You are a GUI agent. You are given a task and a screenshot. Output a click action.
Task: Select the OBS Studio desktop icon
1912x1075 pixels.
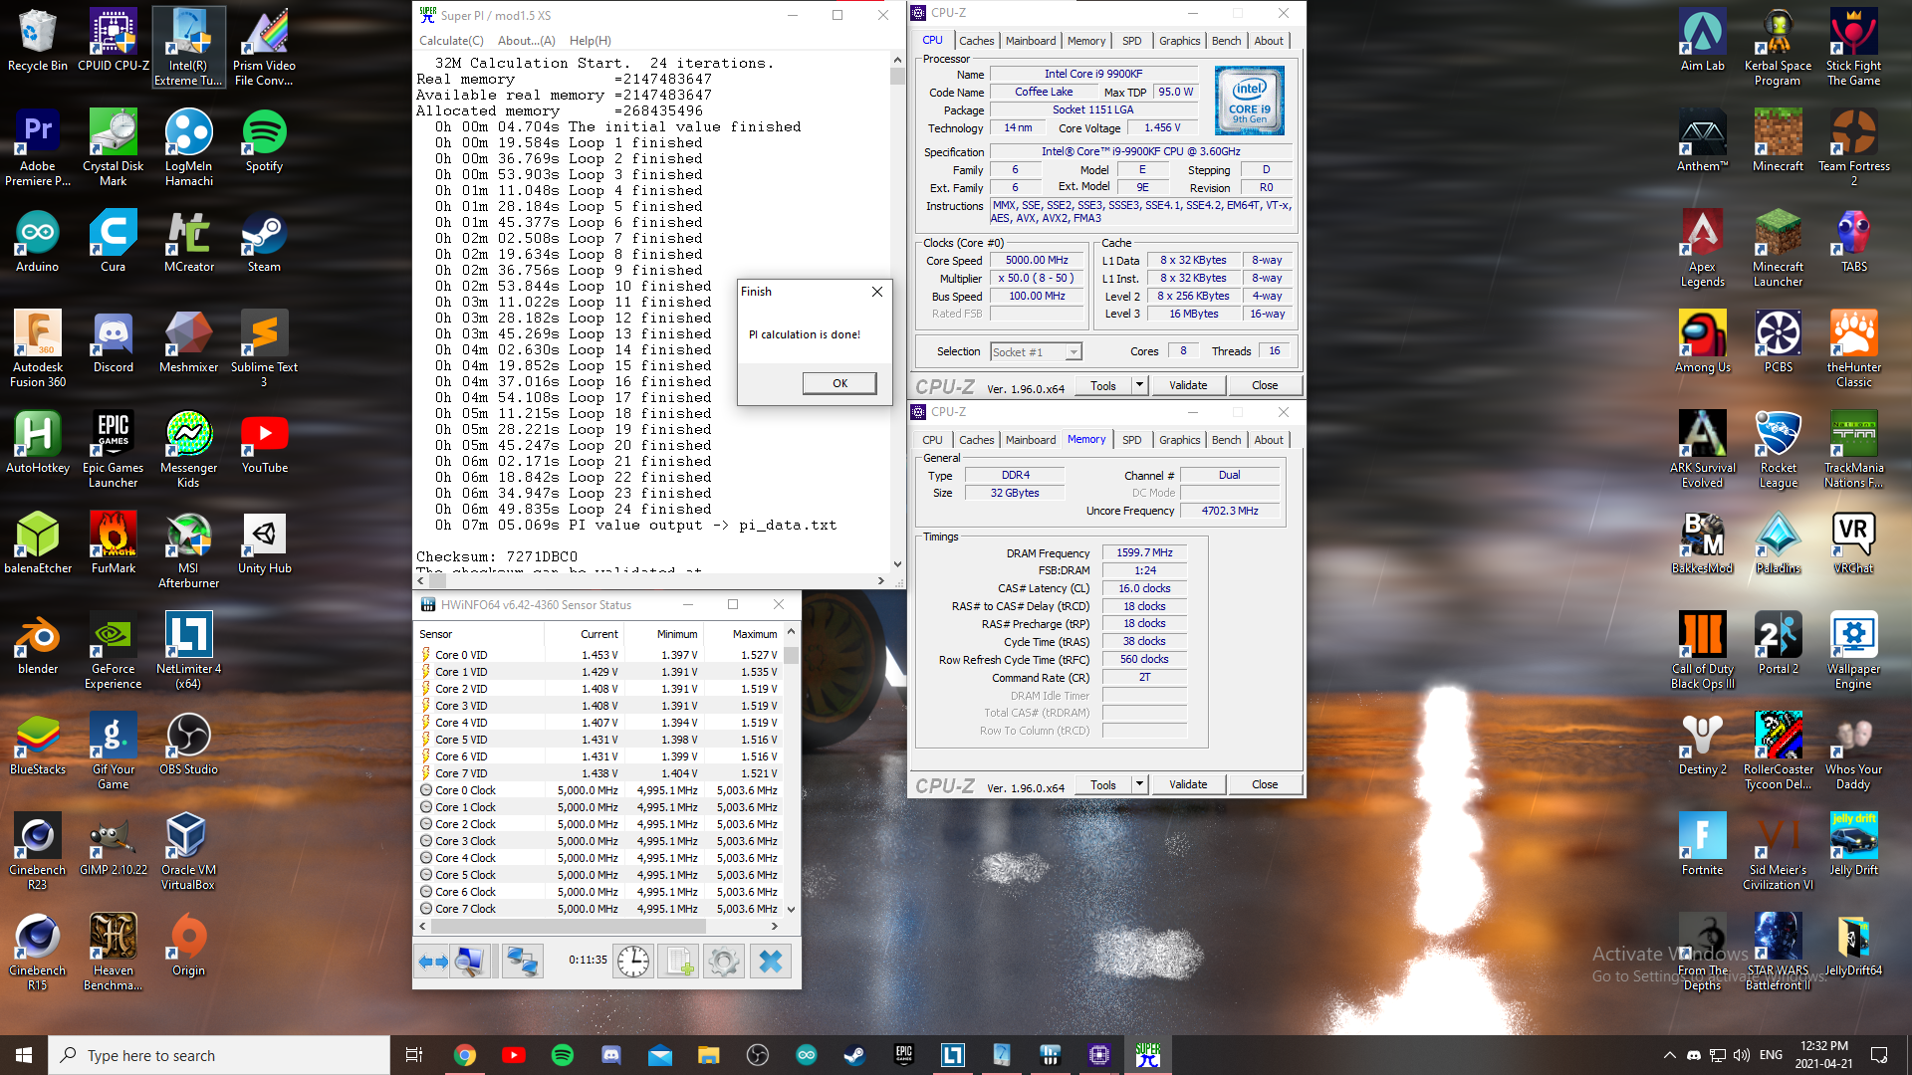click(189, 745)
